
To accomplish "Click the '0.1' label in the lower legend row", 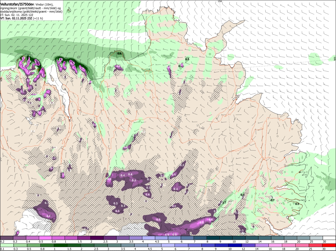I will pos(2,249).
